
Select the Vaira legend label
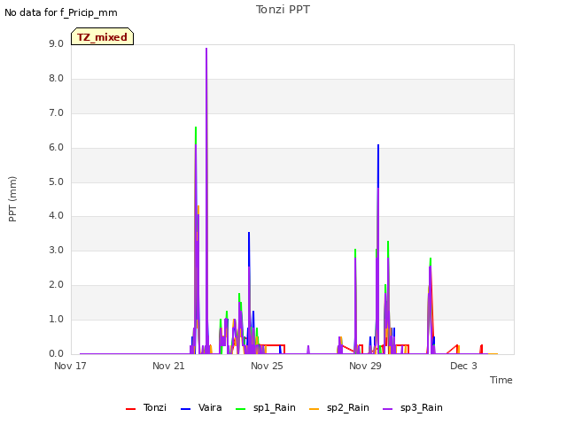coord(210,407)
